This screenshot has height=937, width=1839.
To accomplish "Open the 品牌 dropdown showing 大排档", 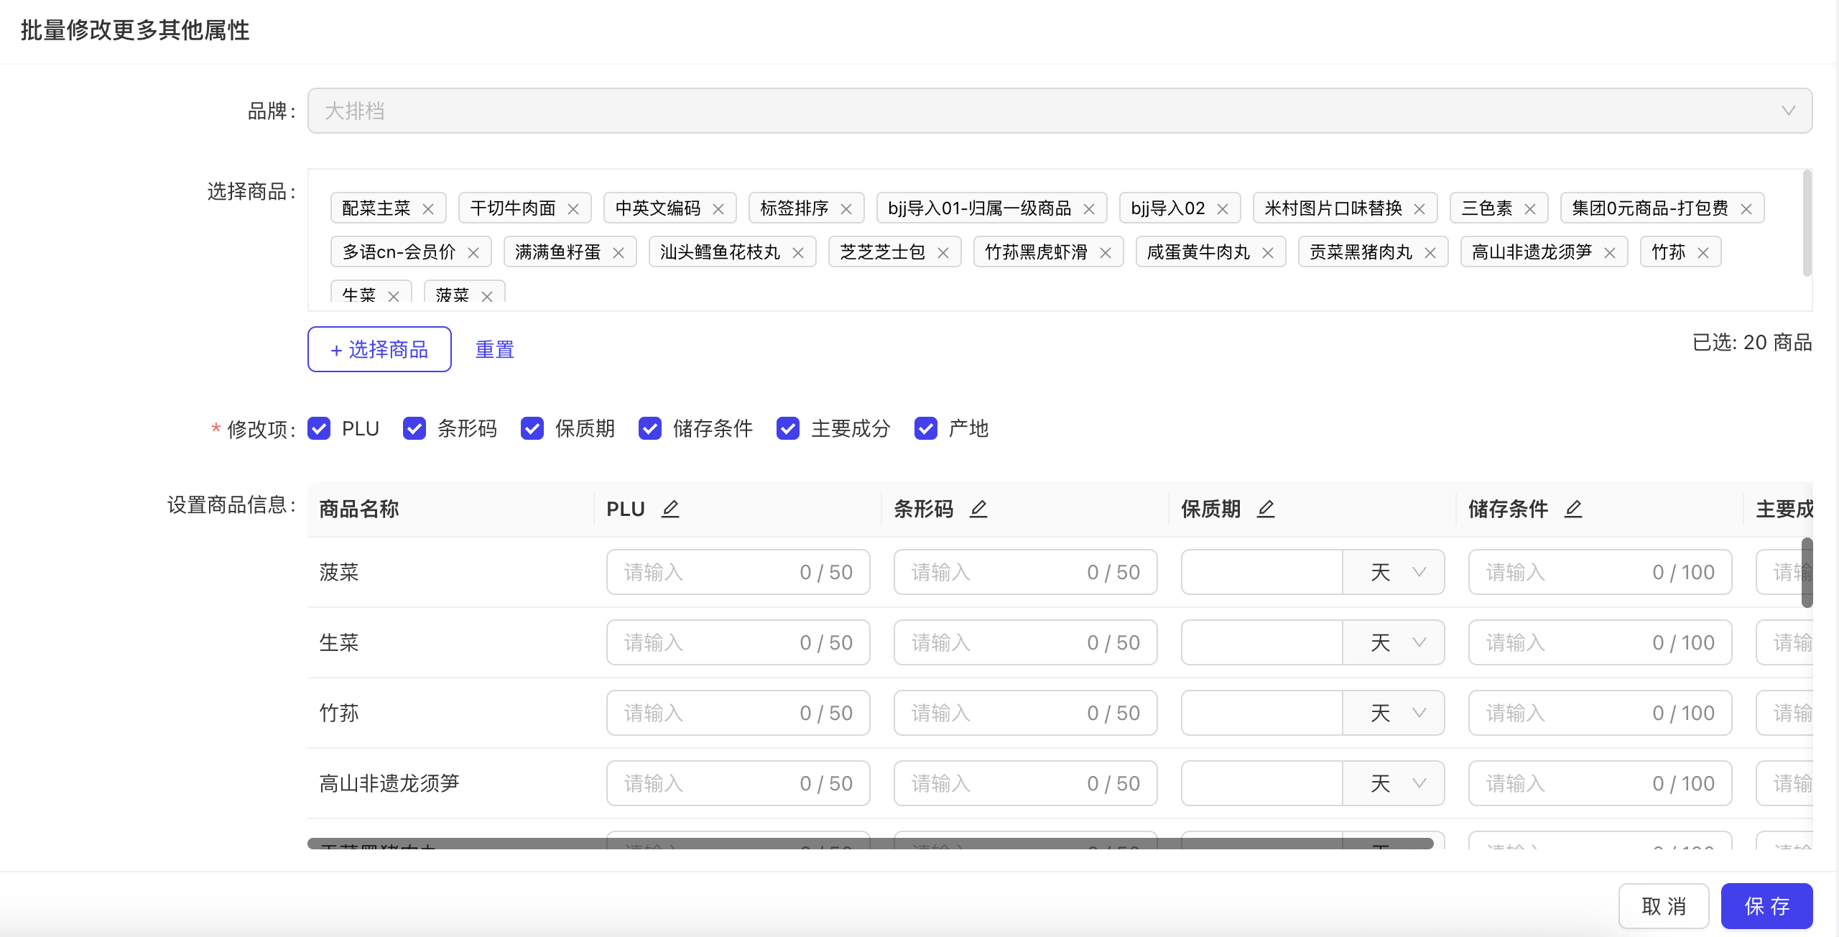I will (x=1060, y=111).
